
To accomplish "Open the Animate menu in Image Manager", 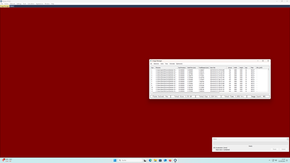I will (x=172, y=64).
